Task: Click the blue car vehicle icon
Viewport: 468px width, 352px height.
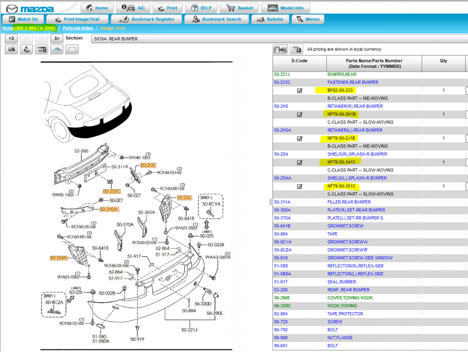Action: (57, 49)
